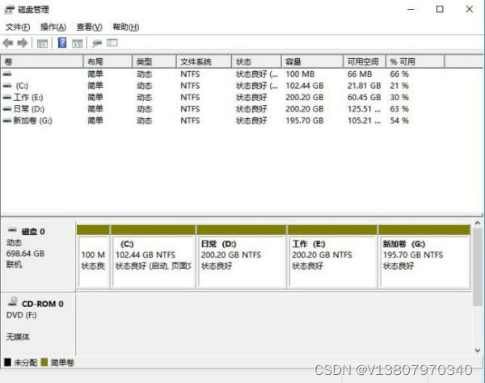Open the 帮助(H) menu
This screenshot has width=485, height=383.
point(125,27)
